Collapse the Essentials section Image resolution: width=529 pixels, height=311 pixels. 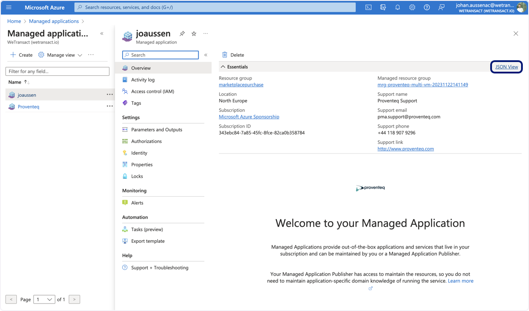point(235,67)
